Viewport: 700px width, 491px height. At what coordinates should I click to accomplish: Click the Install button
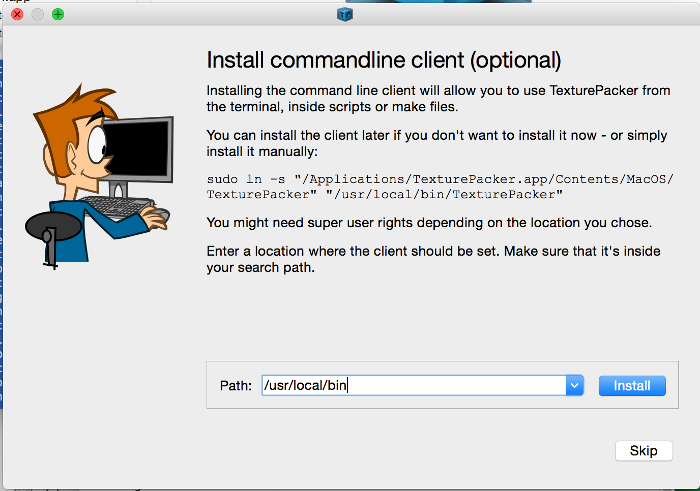tap(632, 386)
